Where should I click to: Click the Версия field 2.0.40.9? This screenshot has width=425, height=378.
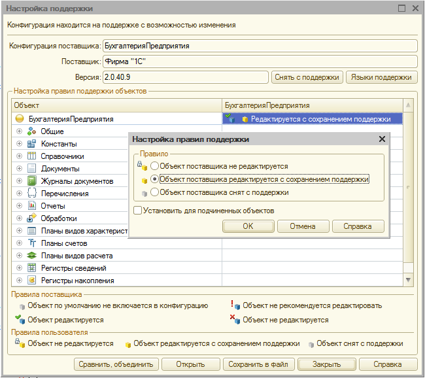186,77
